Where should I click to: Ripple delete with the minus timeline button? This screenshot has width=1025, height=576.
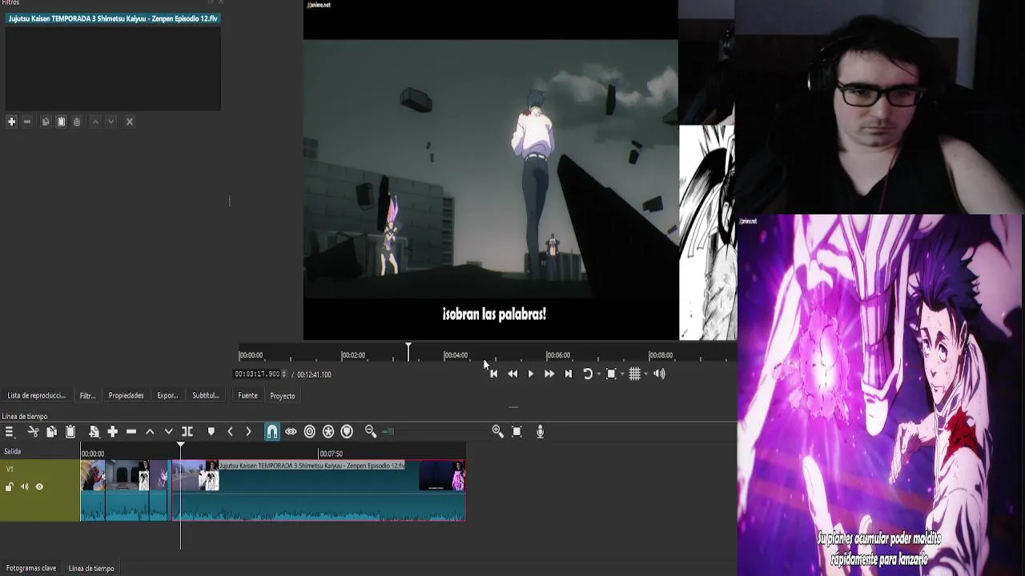click(x=131, y=431)
